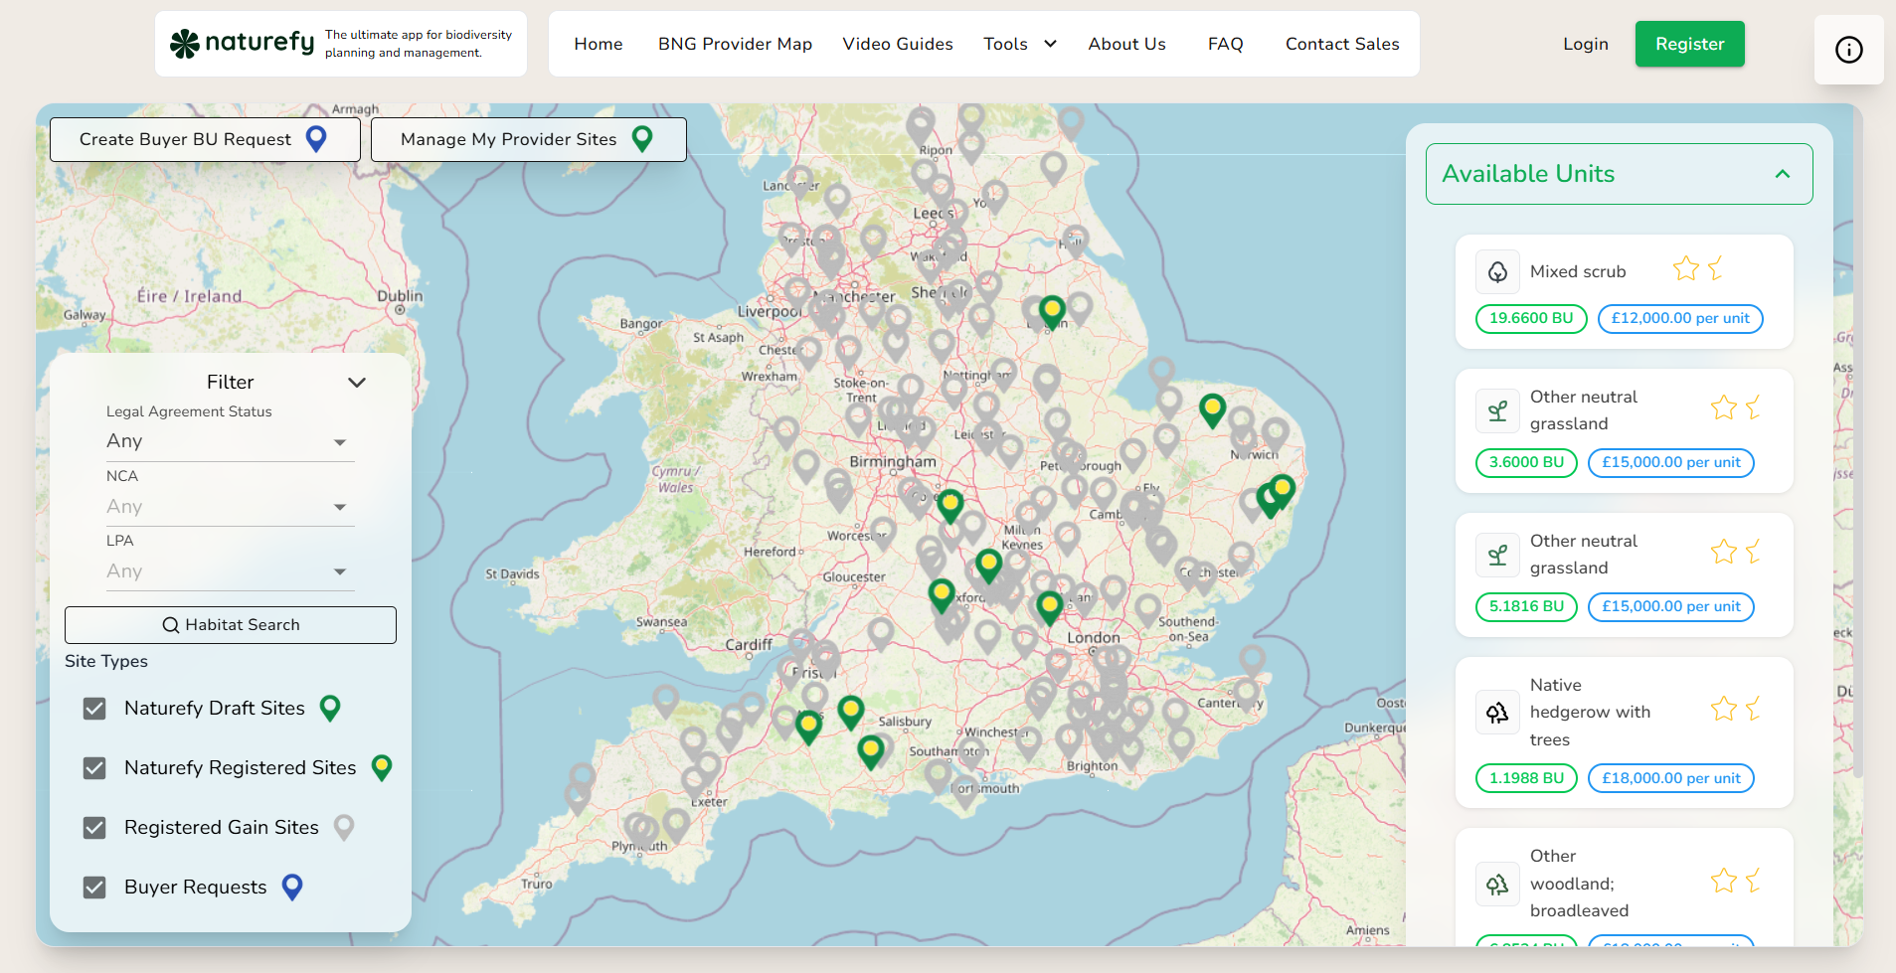Click the naturefy logo
The width and height of the screenshot is (1896, 973).
[240, 43]
